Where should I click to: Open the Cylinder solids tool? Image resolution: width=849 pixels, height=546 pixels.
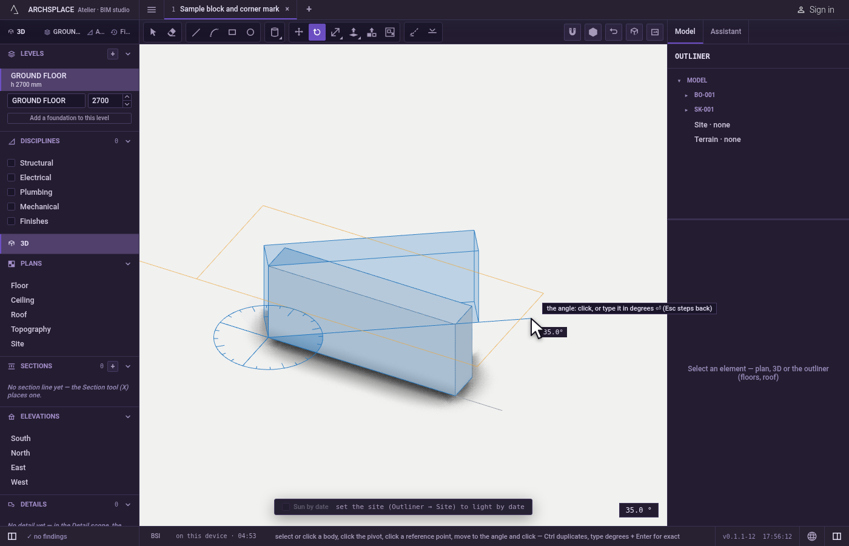(275, 32)
